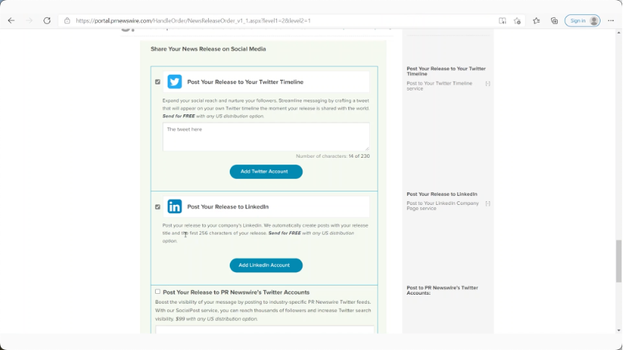
Task: Click the Add Twitter Account button
Action: [266, 171]
